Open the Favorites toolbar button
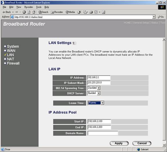The width and height of the screenshot is (167, 152). [57, 12]
